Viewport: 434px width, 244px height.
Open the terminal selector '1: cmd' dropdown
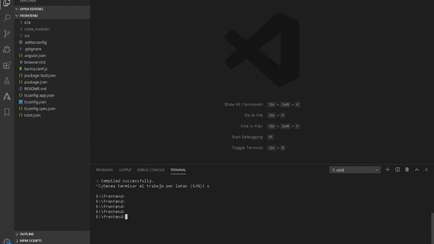355,170
